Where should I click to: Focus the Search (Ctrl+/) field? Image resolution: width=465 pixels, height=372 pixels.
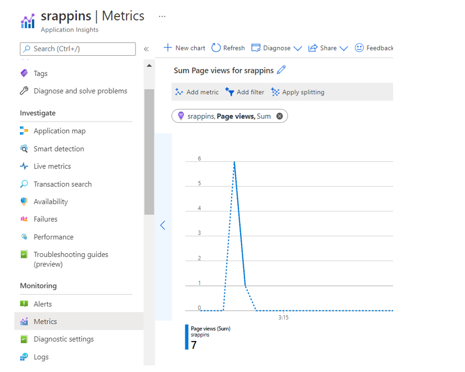[78, 49]
